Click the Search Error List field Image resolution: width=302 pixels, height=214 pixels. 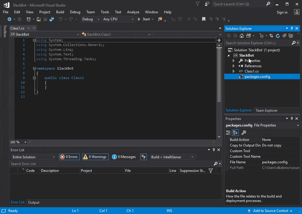coord(116,164)
